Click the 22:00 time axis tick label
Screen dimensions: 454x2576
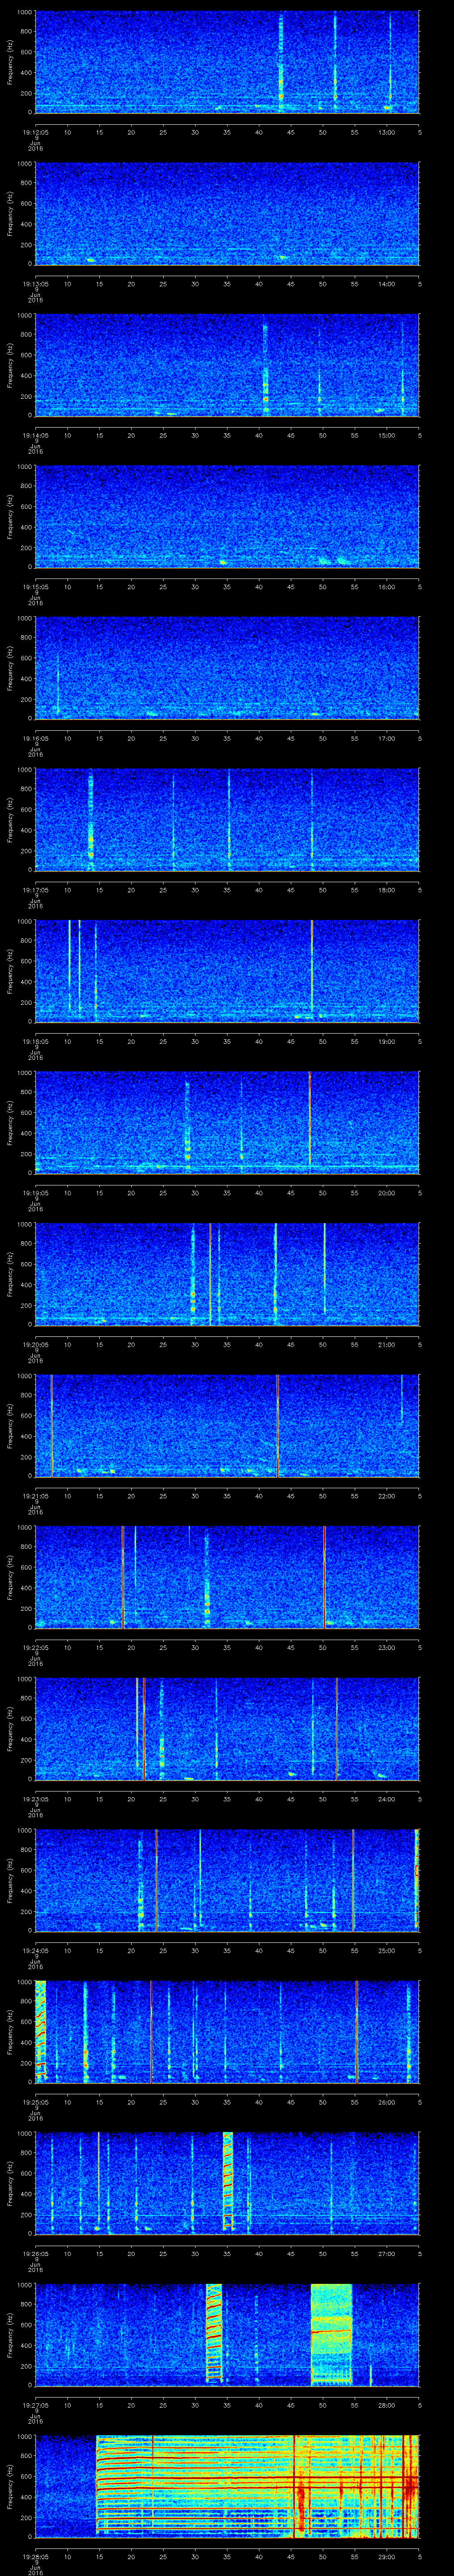tap(386, 1495)
